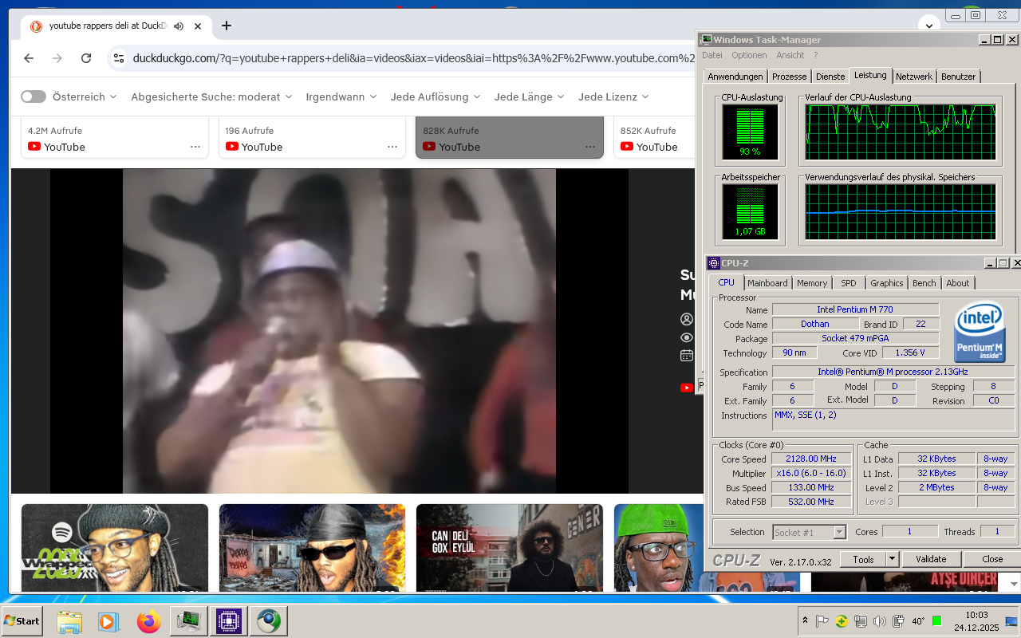Click the green update tray icon
The width and height of the screenshot is (1021, 638).
[x=841, y=621]
